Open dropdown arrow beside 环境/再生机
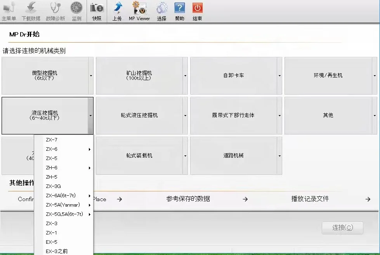This screenshot has width=380, height=255. click(375, 76)
